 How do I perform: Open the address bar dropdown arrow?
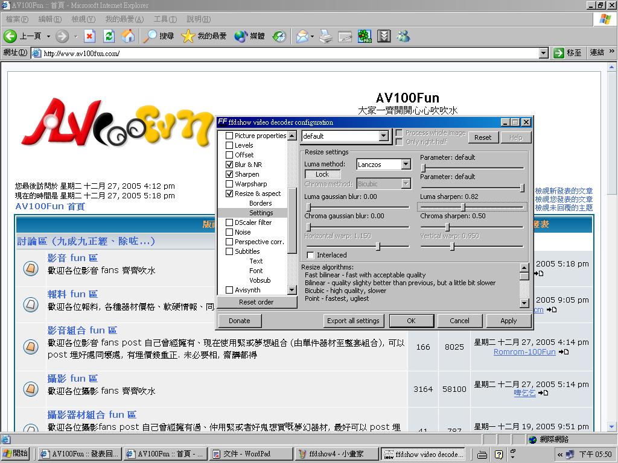543,53
